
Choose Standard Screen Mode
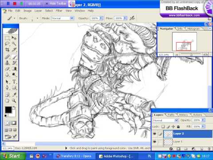pos(6,130)
